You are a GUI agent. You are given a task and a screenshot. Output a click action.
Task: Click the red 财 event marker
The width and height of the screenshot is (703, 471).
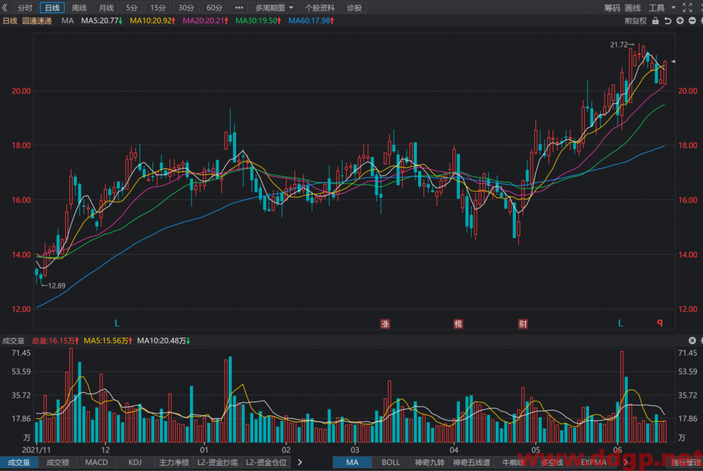[522, 323]
